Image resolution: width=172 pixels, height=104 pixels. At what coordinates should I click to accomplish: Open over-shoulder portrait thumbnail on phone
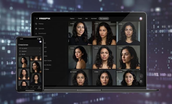24,62
